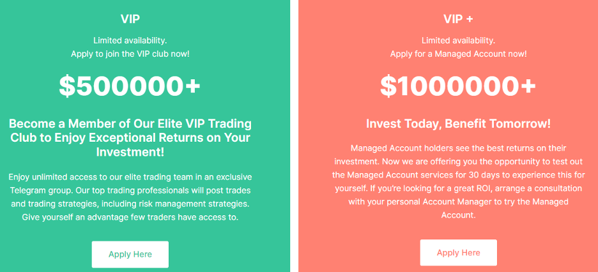
Task: Click the 'Invest Today, Benefit Tomorrow!' heading
Action: 459,124
